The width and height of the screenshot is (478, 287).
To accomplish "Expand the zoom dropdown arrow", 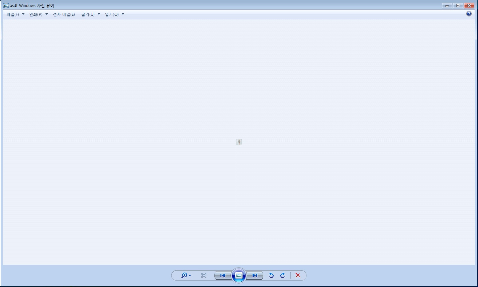I will click(190, 276).
